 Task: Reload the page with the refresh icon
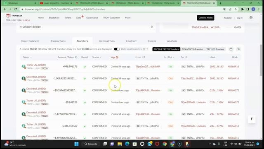pyautogui.click(x=16, y=9)
